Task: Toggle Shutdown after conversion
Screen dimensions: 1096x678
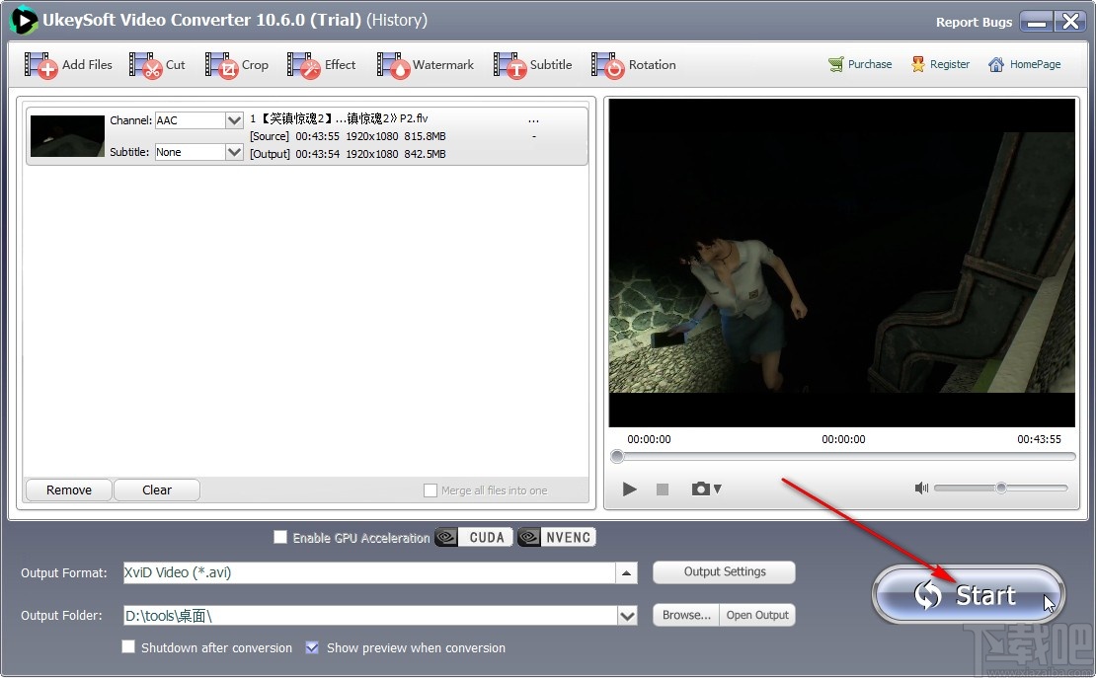Action: pos(128,646)
